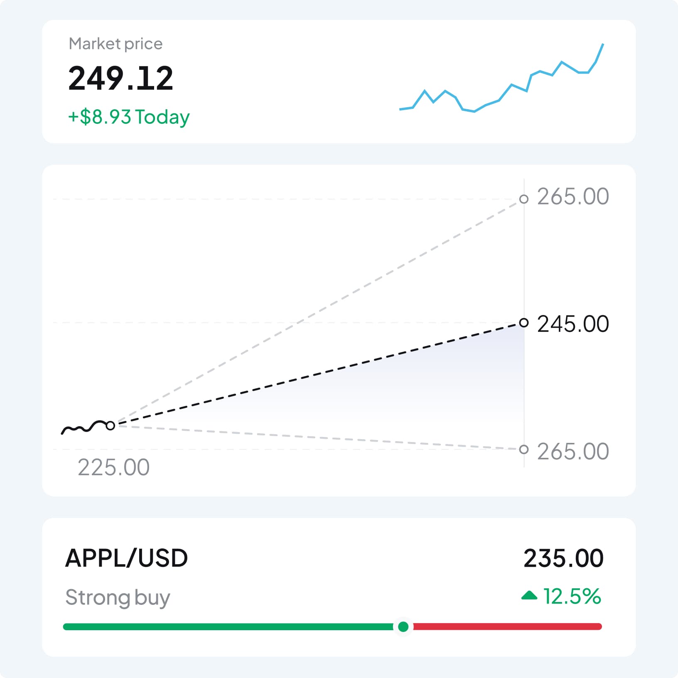The height and width of the screenshot is (678, 678).
Task: Click the blue market price sparkline
Action: click(x=512, y=85)
